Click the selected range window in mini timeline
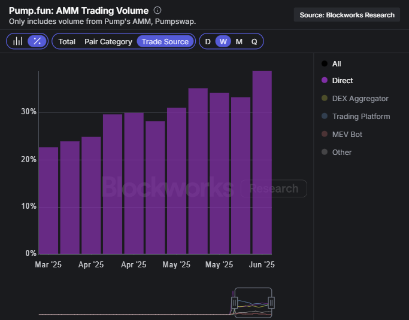The width and height of the screenshot is (409, 320). tap(253, 303)
